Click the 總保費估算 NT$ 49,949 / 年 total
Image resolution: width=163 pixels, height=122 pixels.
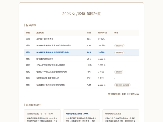123,94
